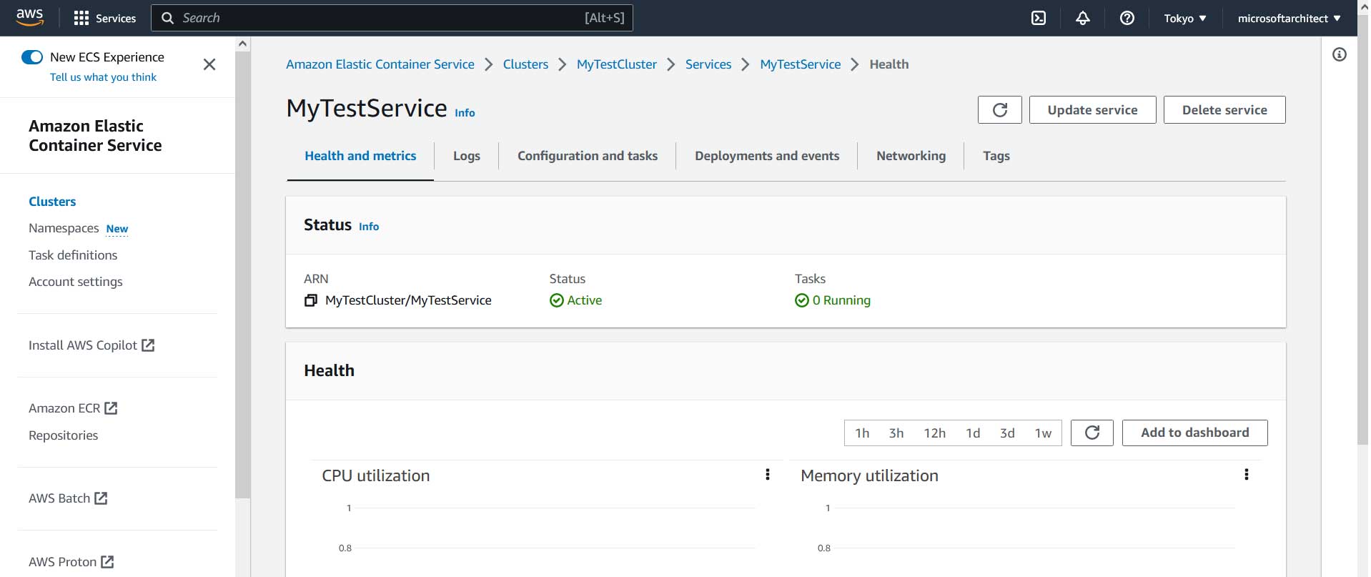Open the microsoftarchitect account dropdown
1371x577 pixels.
(x=1289, y=19)
